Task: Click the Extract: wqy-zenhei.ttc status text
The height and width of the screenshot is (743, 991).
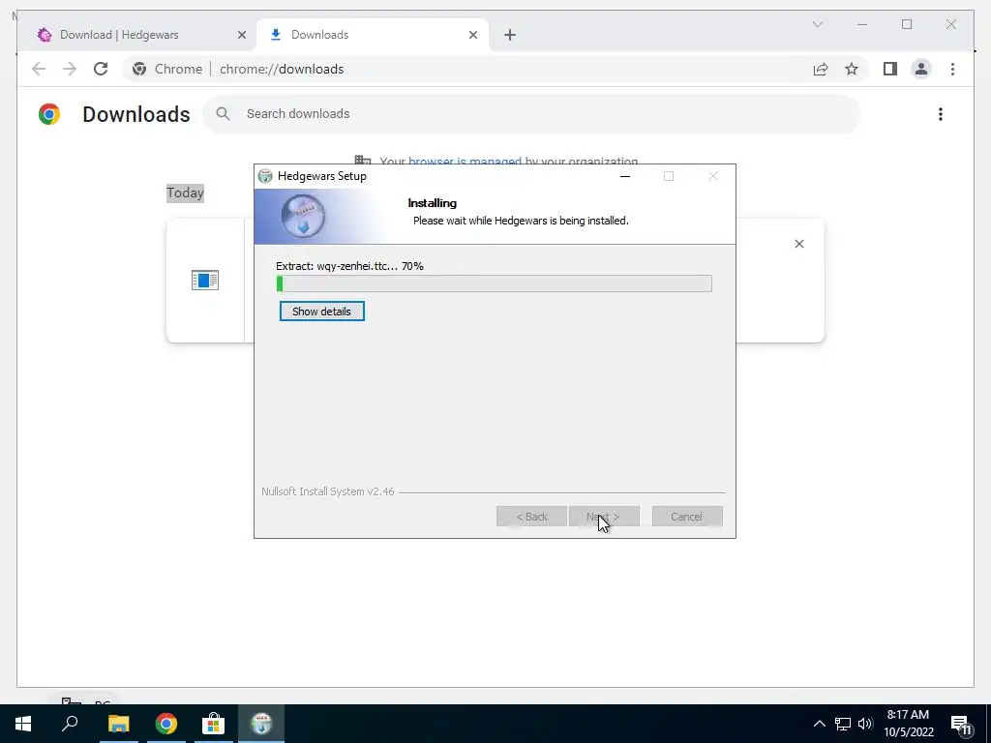Action: coord(349,266)
